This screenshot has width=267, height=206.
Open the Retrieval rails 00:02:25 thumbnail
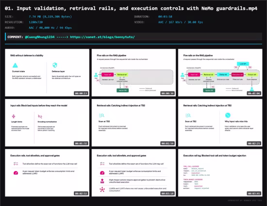220,123
